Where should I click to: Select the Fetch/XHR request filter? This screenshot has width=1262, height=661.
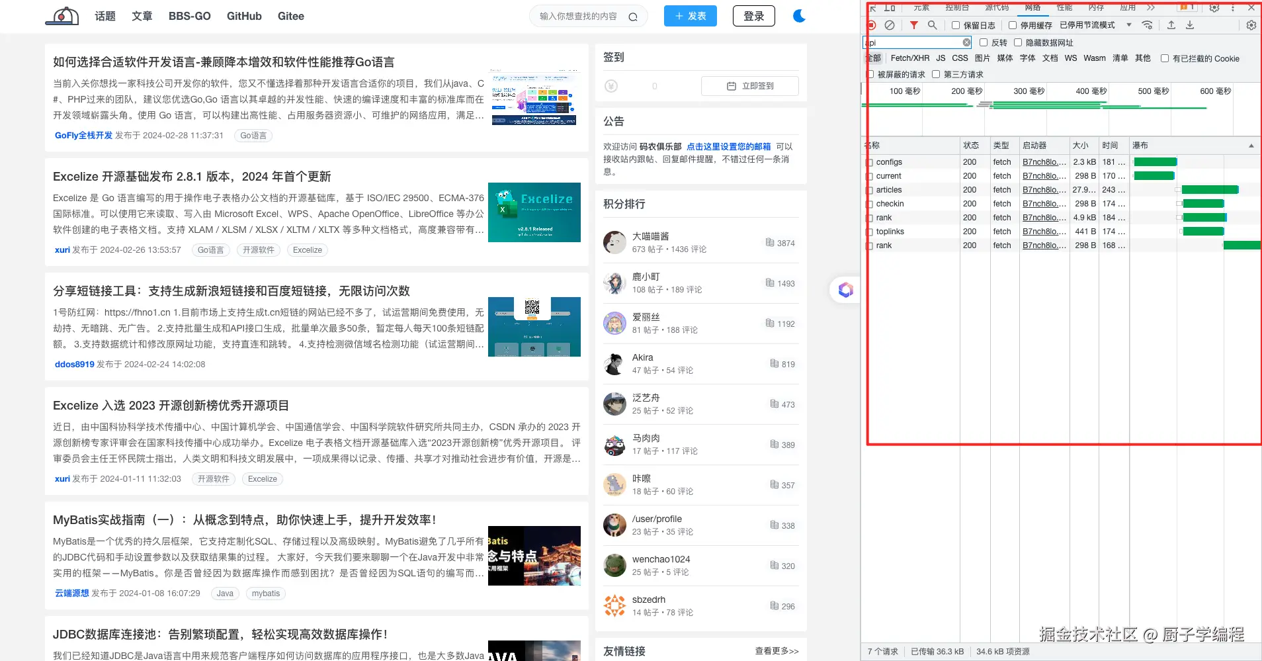coord(910,58)
